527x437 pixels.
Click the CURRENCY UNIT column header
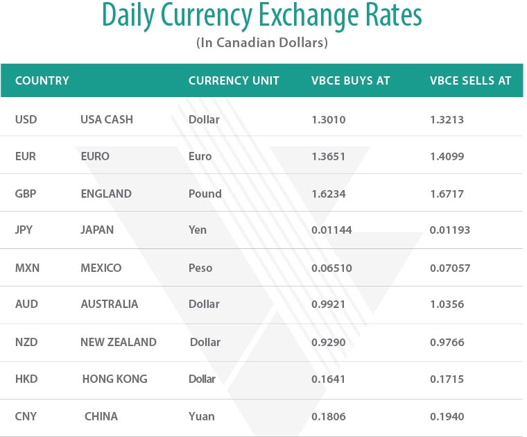[x=234, y=80]
